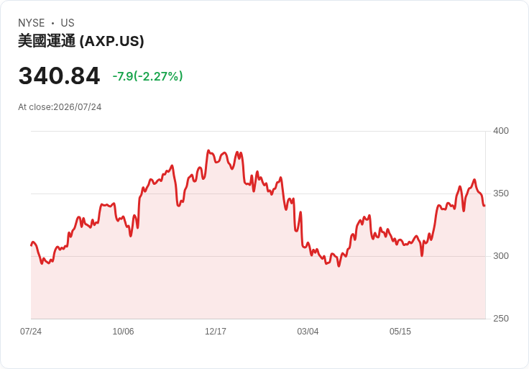
Task: Click the 03/04 x-axis date label
Action: coord(308,332)
